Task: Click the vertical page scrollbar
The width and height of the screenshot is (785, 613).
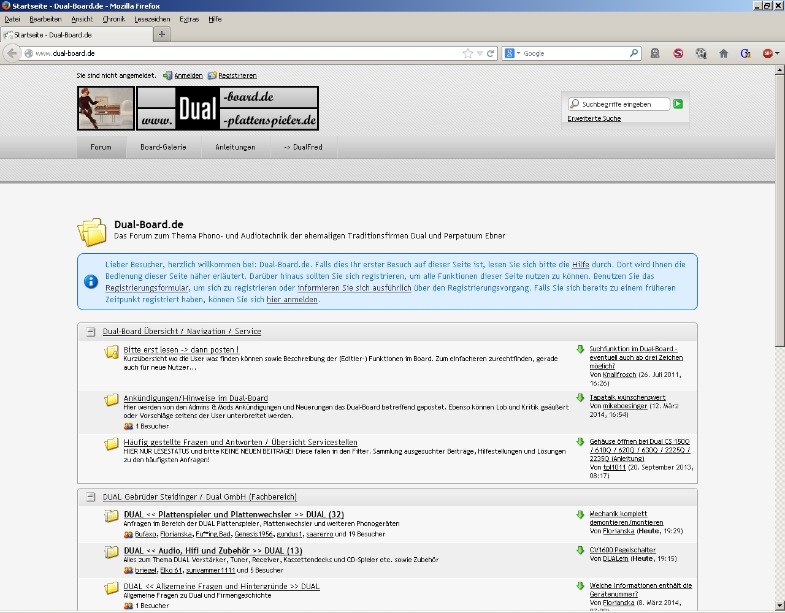Action: (779, 368)
